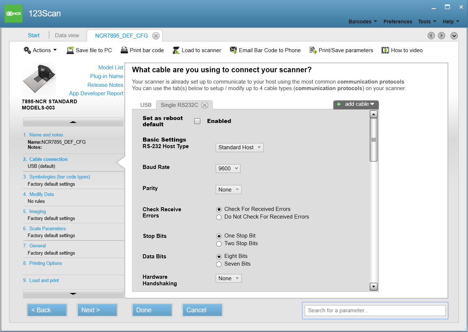
Task: Click the green plus on add cable
Action: pyautogui.click(x=339, y=104)
